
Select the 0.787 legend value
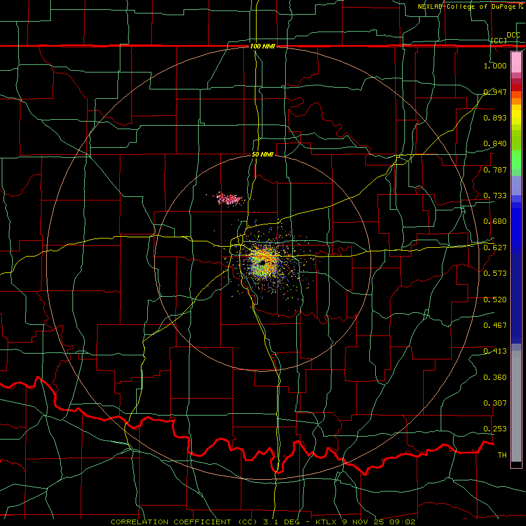[495, 169]
